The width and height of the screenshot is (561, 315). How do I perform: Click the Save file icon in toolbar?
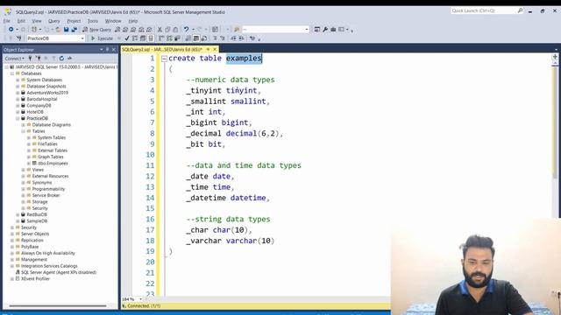coord(67,30)
